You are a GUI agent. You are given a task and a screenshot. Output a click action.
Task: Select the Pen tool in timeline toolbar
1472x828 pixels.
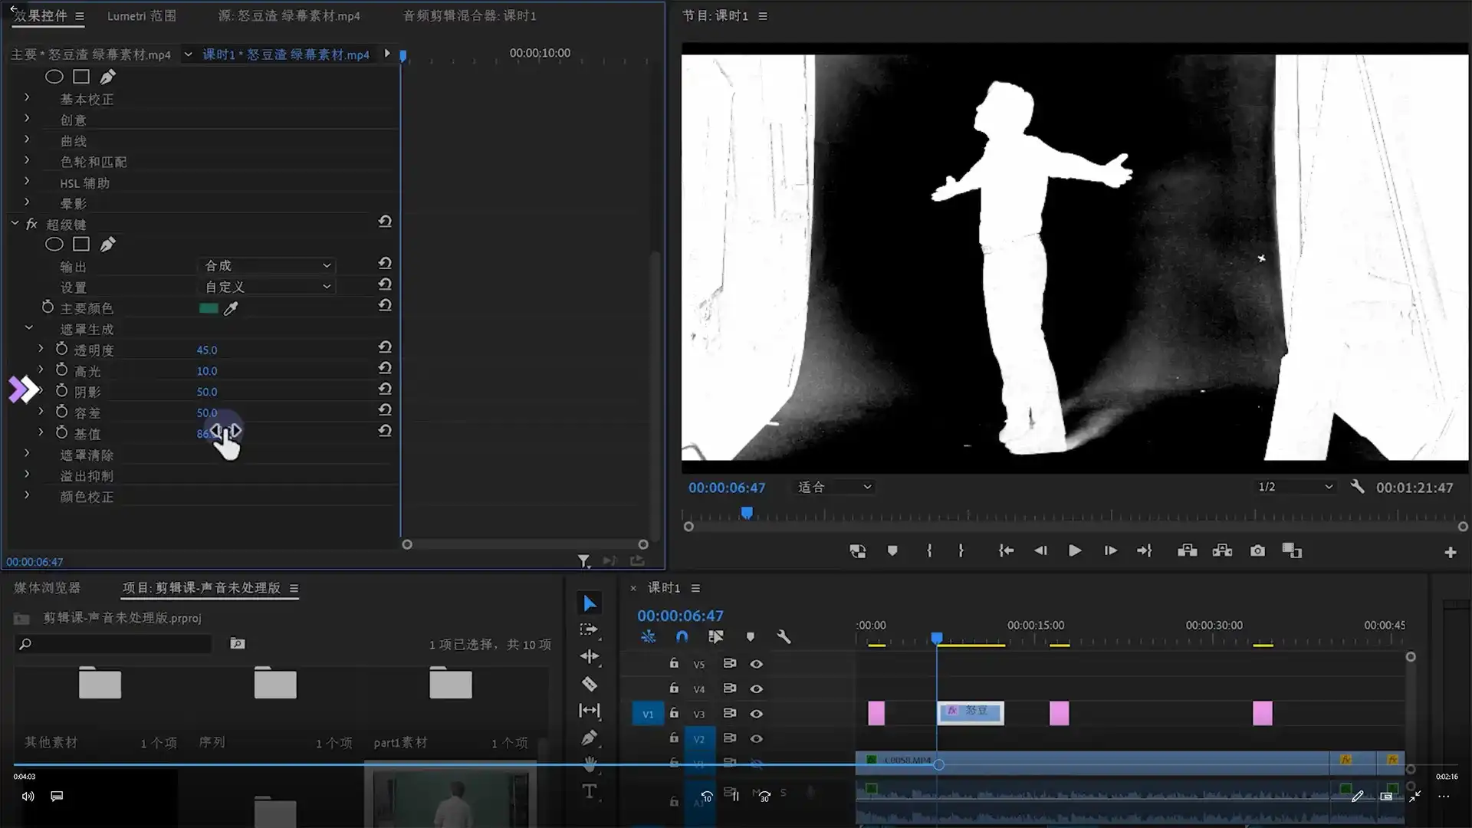(589, 738)
